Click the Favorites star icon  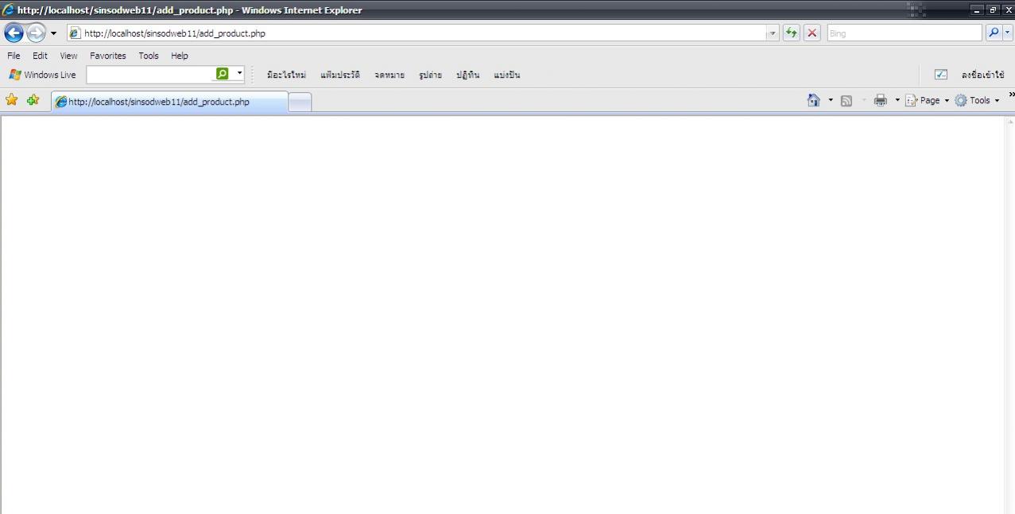click(x=12, y=100)
